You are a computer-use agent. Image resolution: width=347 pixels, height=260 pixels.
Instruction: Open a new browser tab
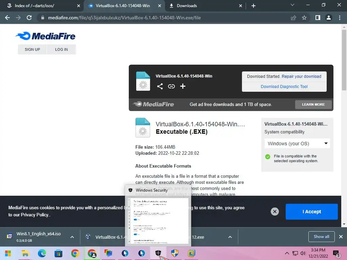click(x=253, y=6)
